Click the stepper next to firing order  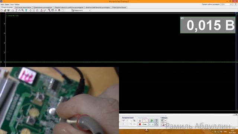click(235, 4)
